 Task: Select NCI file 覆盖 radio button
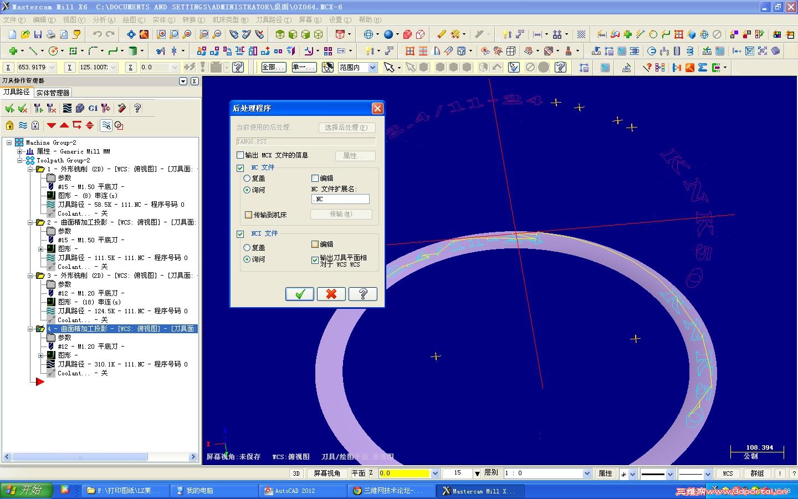247,248
